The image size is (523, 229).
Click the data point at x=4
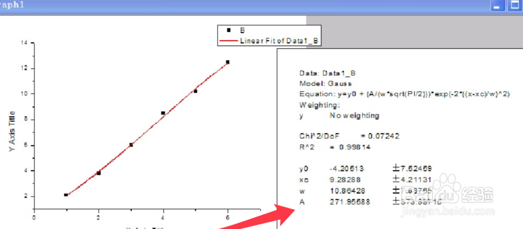click(163, 113)
